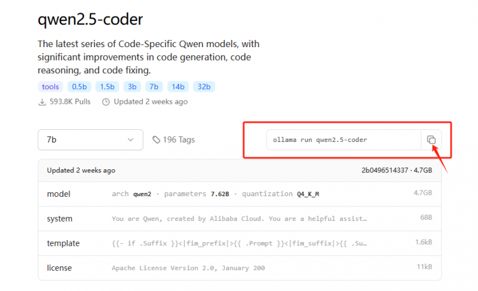Select the 32b size tag
478x291 pixels.
pos(204,87)
